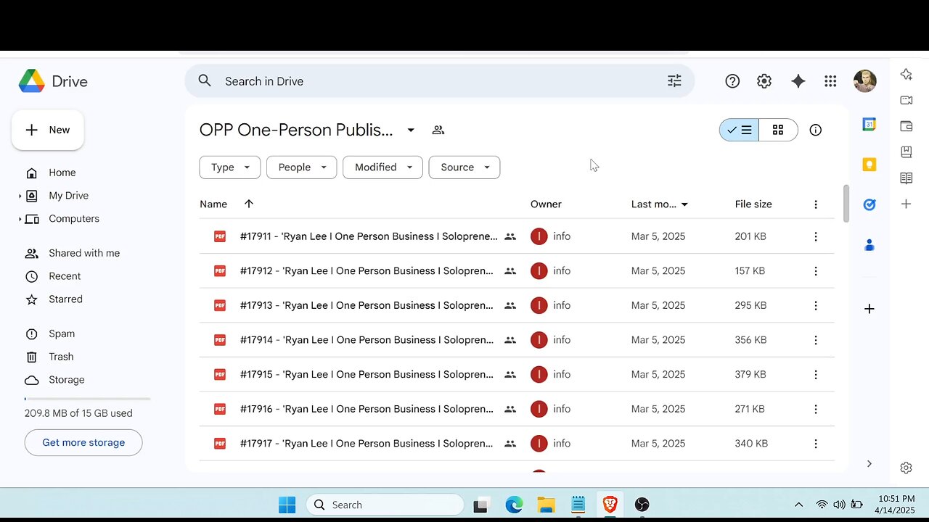View details with the info icon

[816, 130]
